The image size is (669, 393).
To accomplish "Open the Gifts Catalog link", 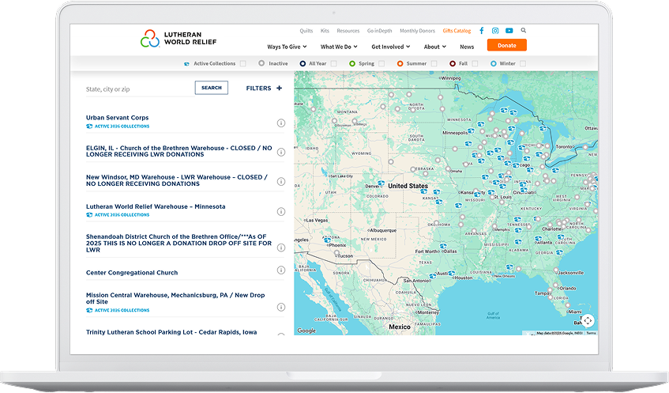I will 457,31.
